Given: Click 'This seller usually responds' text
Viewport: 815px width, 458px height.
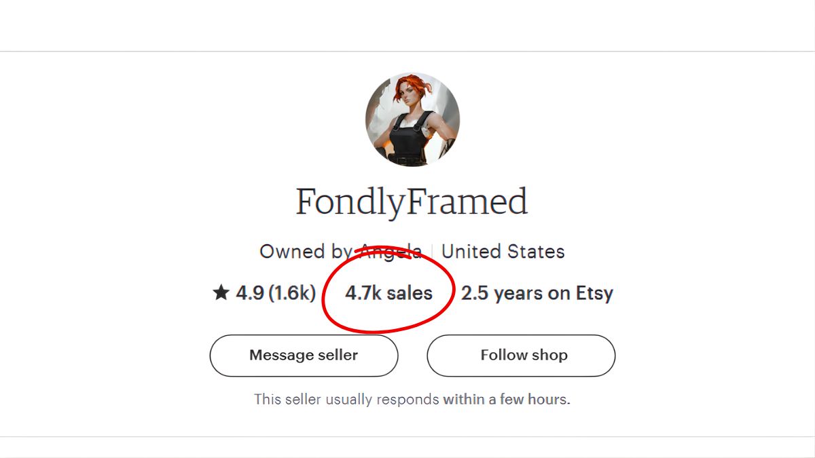Looking at the screenshot, I should click(x=346, y=399).
